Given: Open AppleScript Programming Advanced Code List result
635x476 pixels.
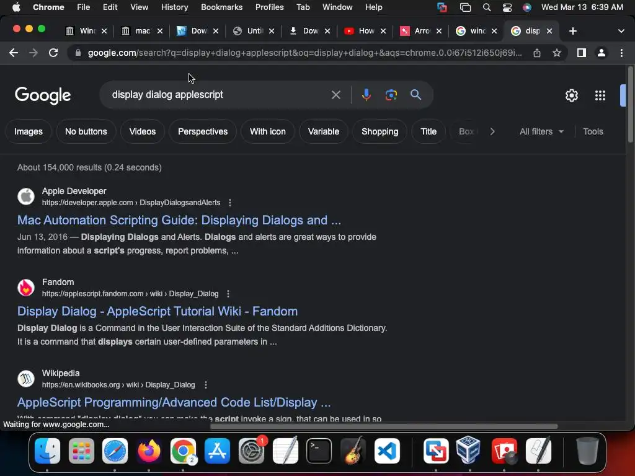Looking at the screenshot, I should coord(174,402).
